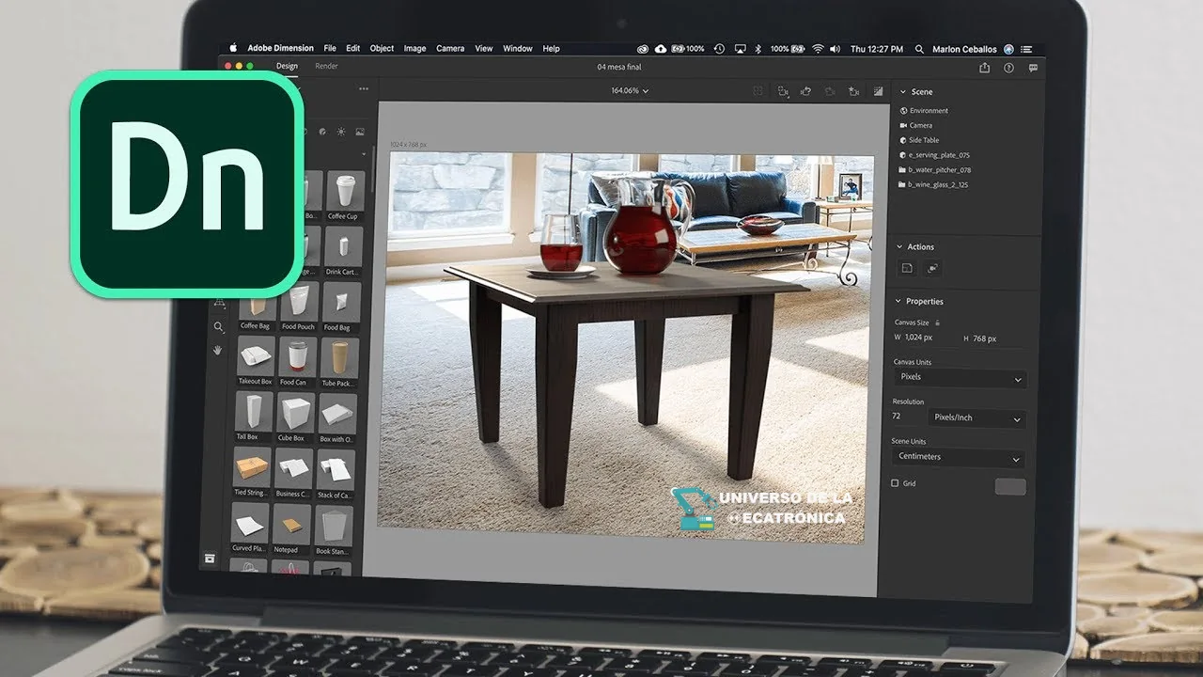
Task: Click the Environment globe icon in Scene panel
Action: (904, 110)
